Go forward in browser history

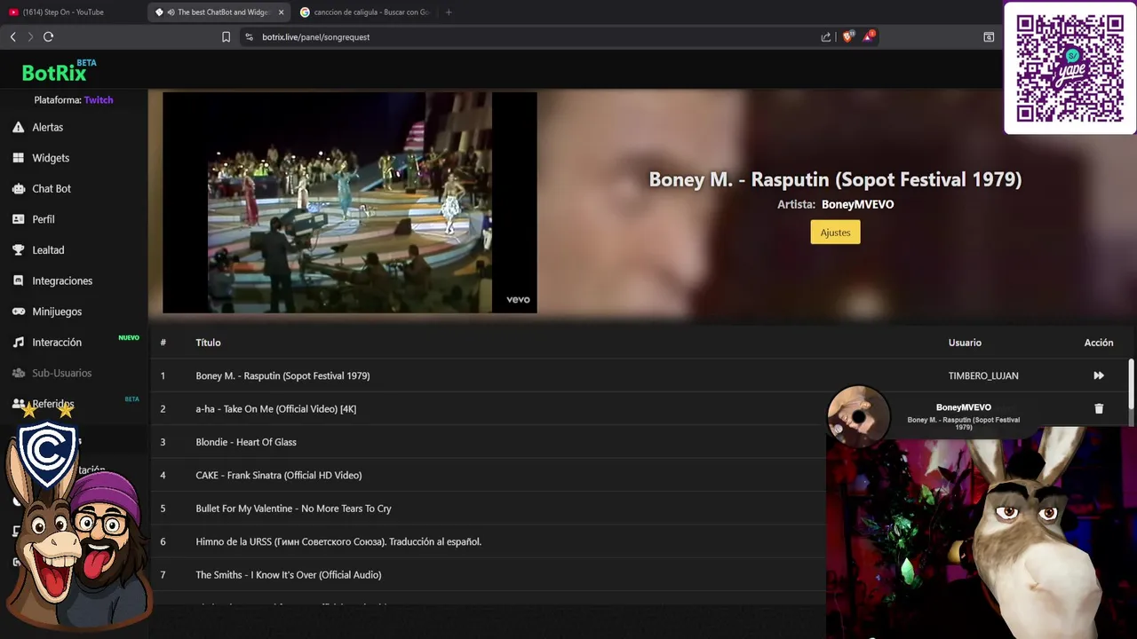30,36
